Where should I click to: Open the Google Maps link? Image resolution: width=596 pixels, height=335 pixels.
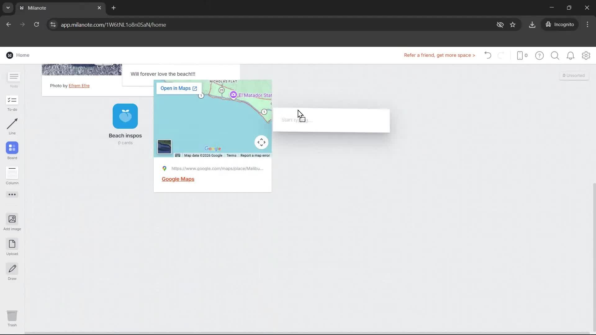[x=178, y=179]
